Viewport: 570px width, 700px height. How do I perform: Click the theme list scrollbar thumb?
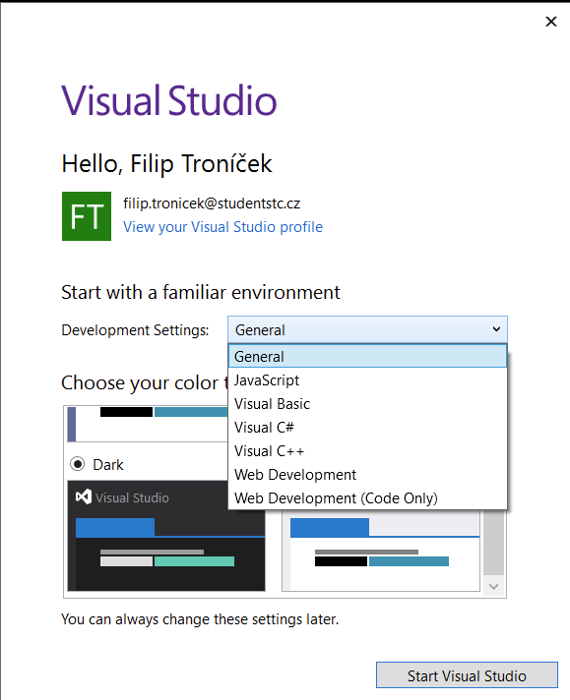click(493, 542)
